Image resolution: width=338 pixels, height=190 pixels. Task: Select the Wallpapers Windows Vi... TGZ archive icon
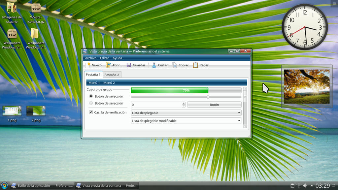[x=12, y=39]
